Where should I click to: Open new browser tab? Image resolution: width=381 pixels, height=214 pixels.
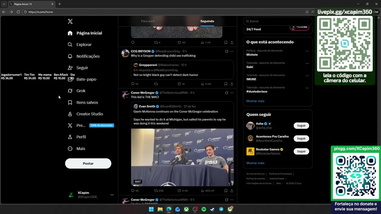tap(60, 4)
